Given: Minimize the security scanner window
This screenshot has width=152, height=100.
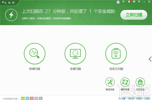Looking at the screenshot, I should click(x=144, y=2).
